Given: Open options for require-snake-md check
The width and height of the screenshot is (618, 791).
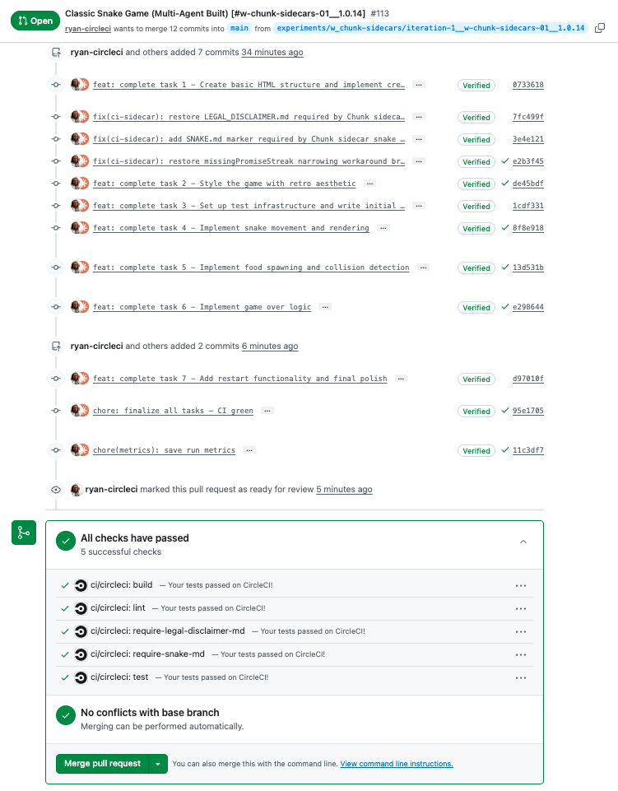Looking at the screenshot, I should point(521,655).
